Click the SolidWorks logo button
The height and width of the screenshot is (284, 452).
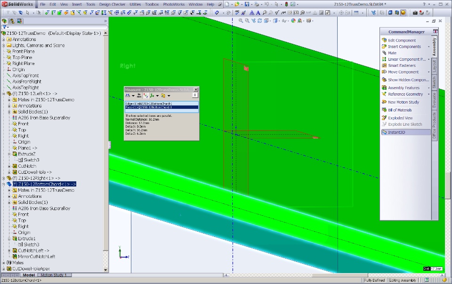coord(17,4)
